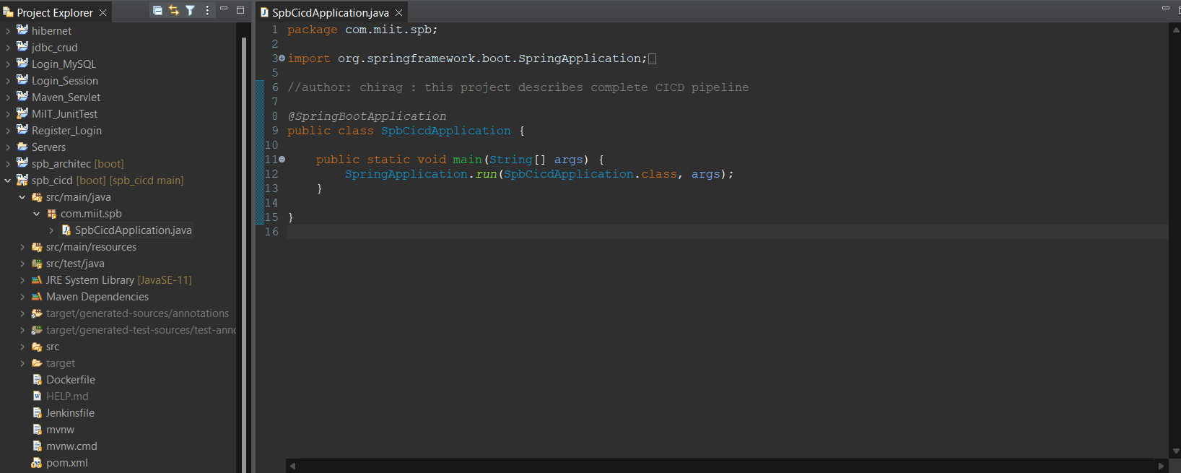This screenshot has width=1181, height=473.
Task: Collapse the main method on line 11
Action: (282, 159)
